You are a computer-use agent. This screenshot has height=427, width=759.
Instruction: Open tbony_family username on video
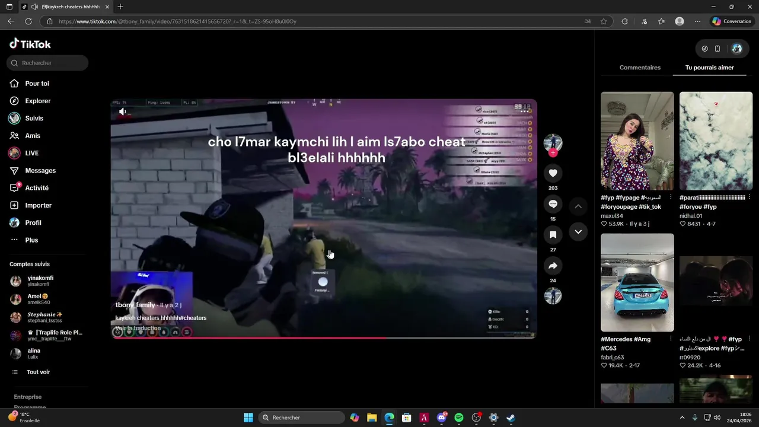(135, 305)
